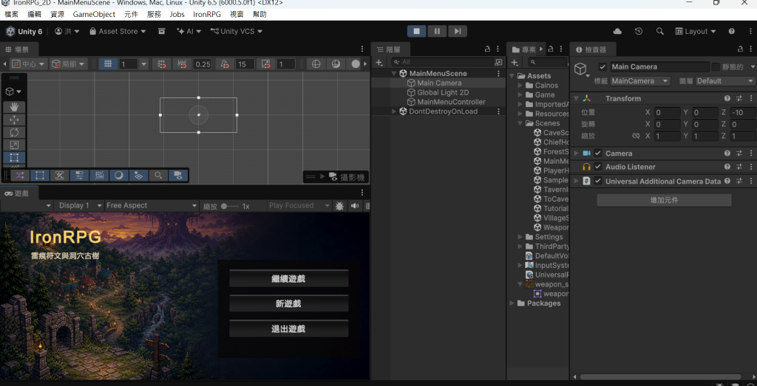Click 繼續遊戲 in the game menu

tap(289, 278)
